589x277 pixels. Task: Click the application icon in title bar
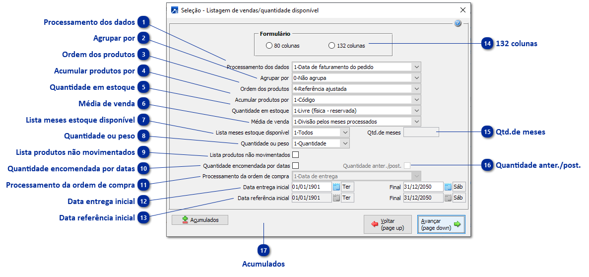[174, 10]
